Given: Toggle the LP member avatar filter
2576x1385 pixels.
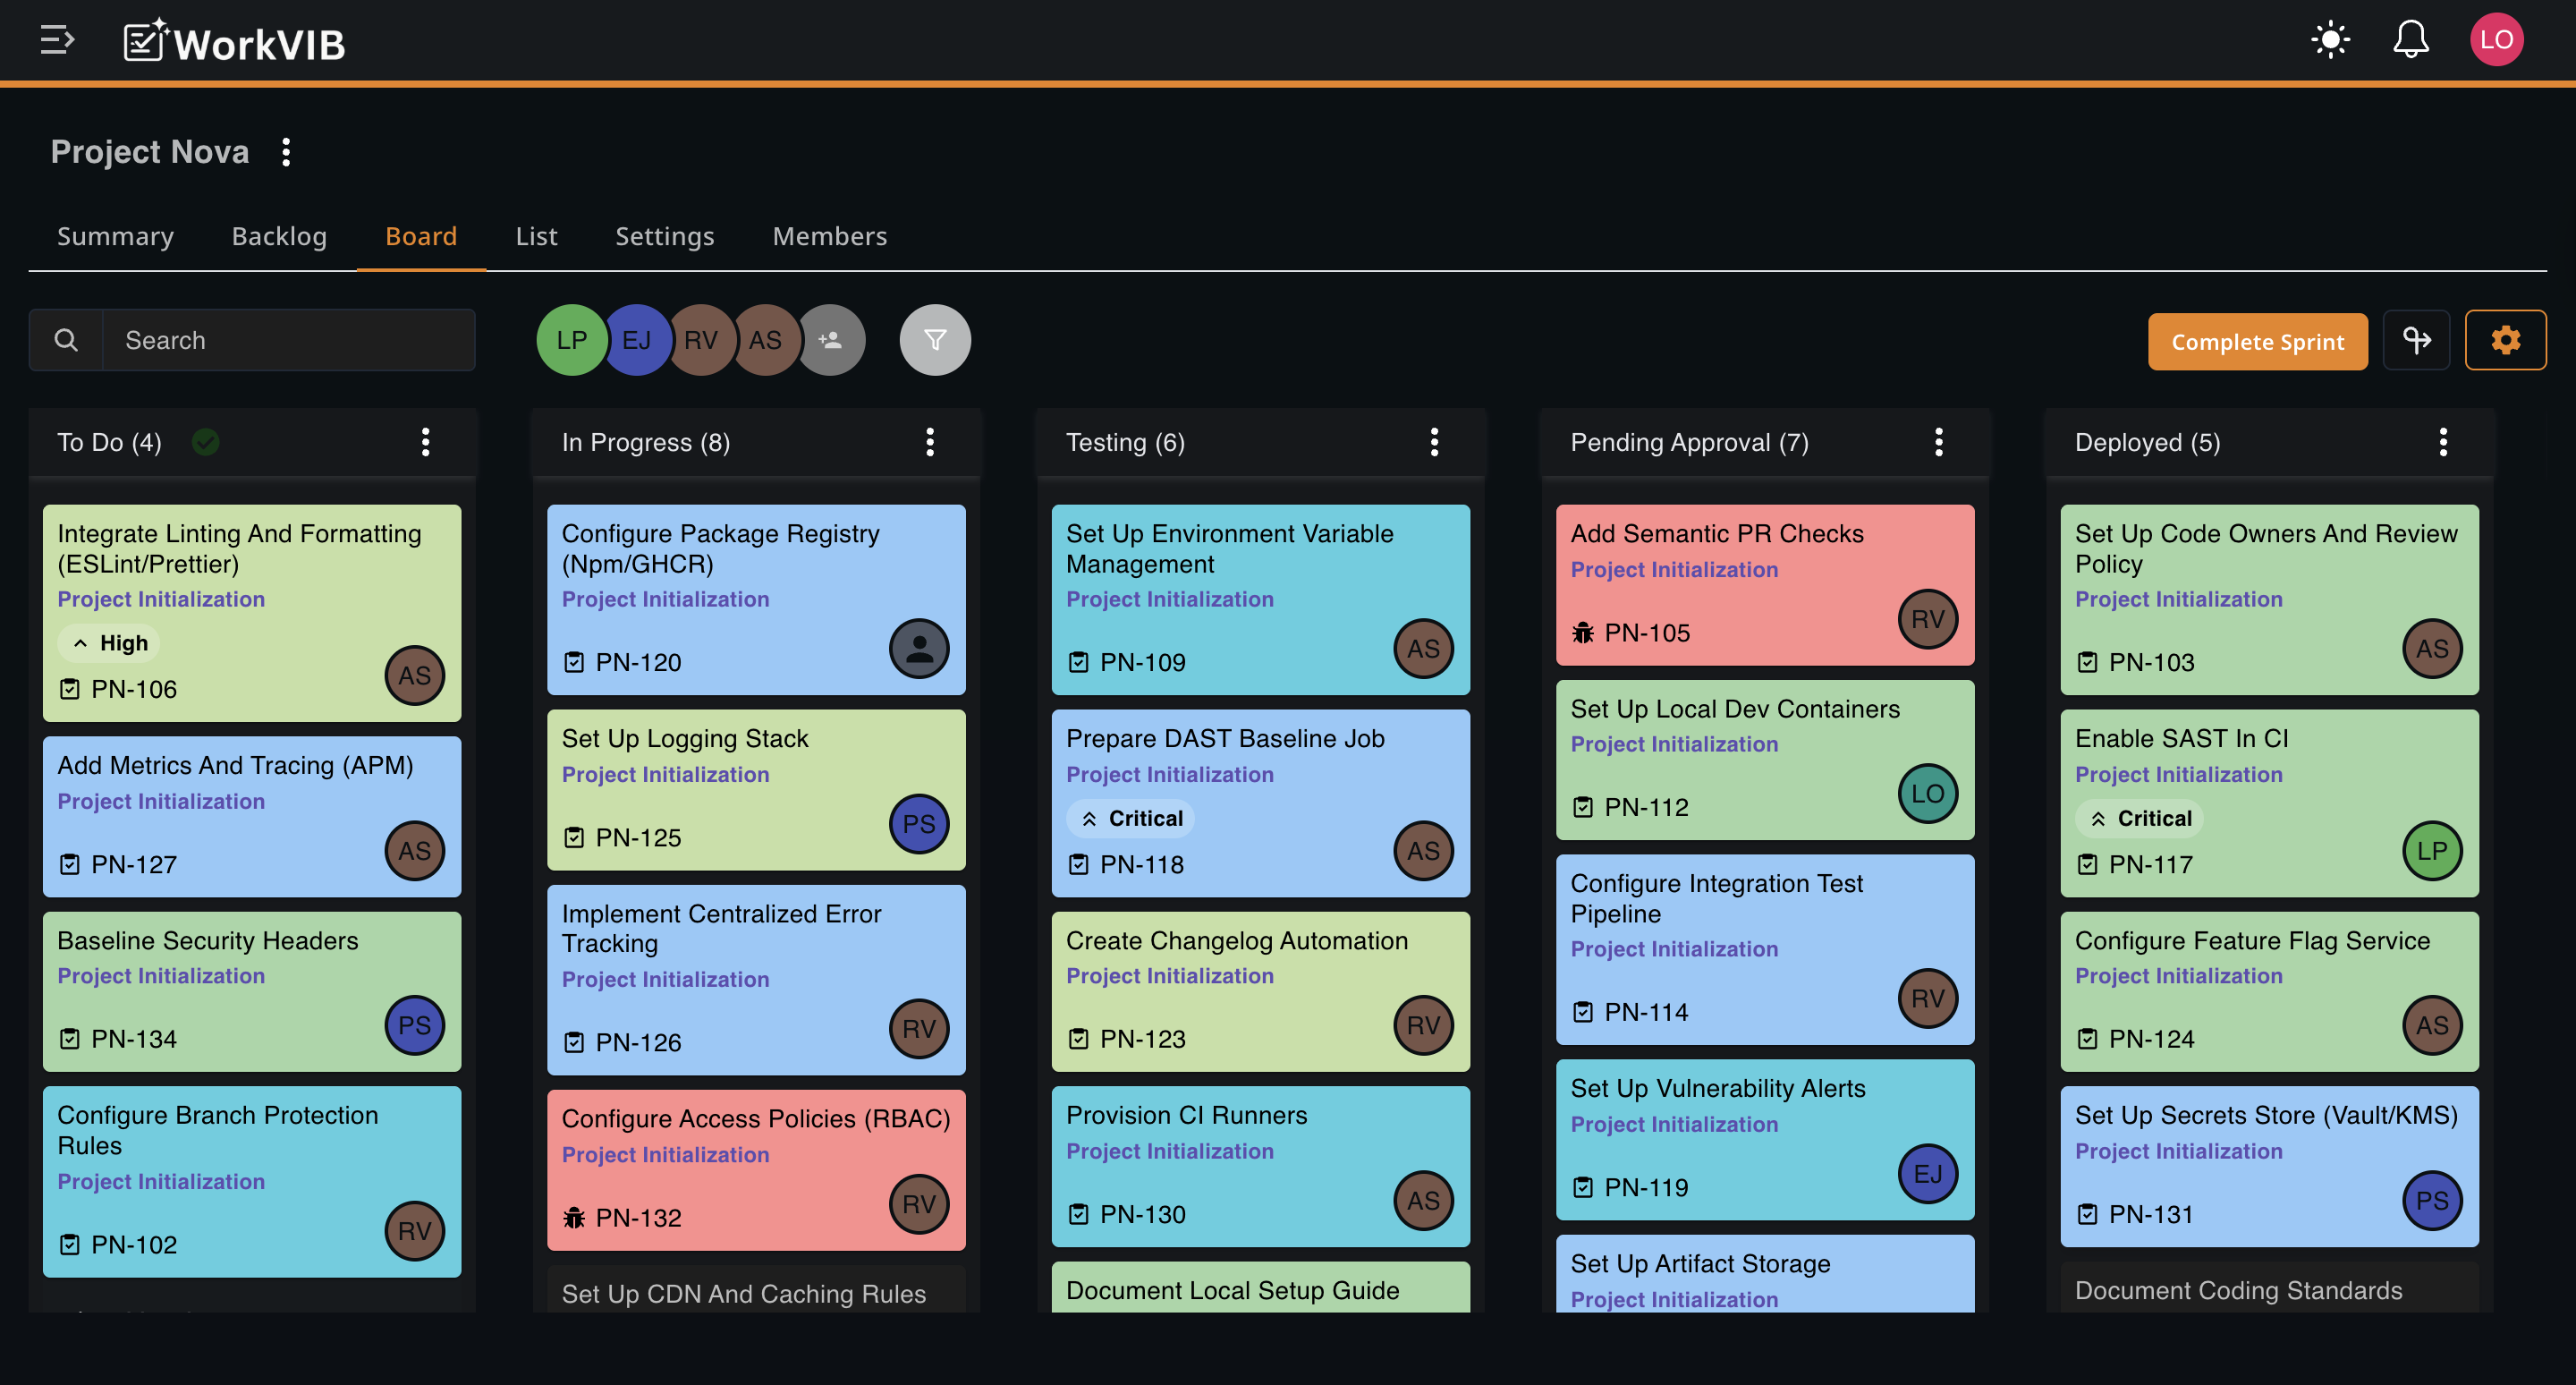Looking at the screenshot, I should [x=571, y=340].
